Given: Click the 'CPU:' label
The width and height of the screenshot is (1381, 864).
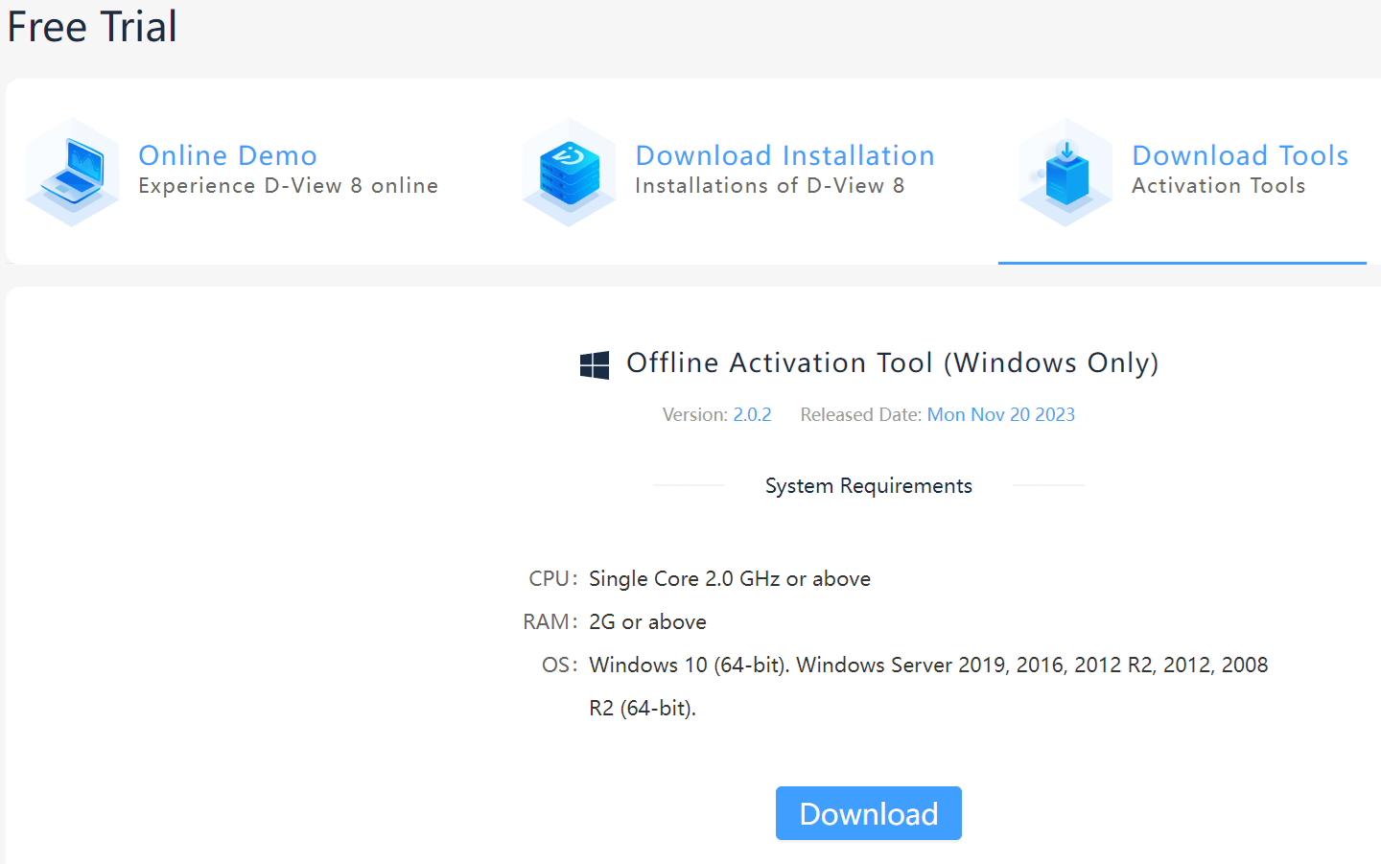Looking at the screenshot, I should 553,579.
